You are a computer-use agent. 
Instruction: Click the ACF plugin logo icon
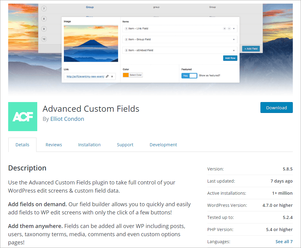pos(22,116)
